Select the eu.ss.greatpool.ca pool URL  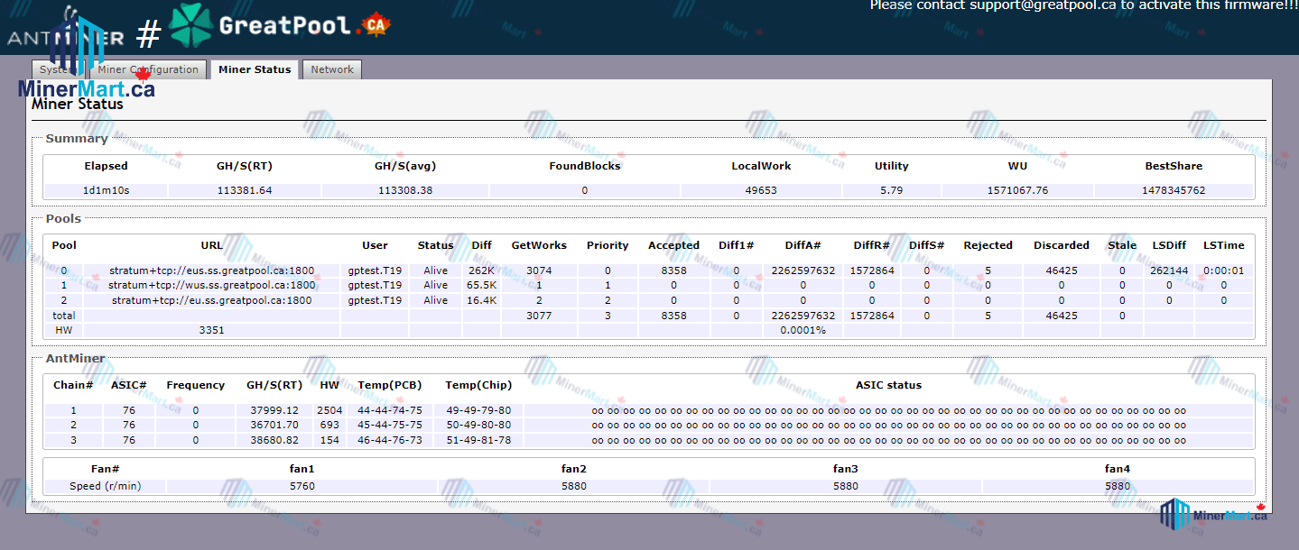[212, 301]
